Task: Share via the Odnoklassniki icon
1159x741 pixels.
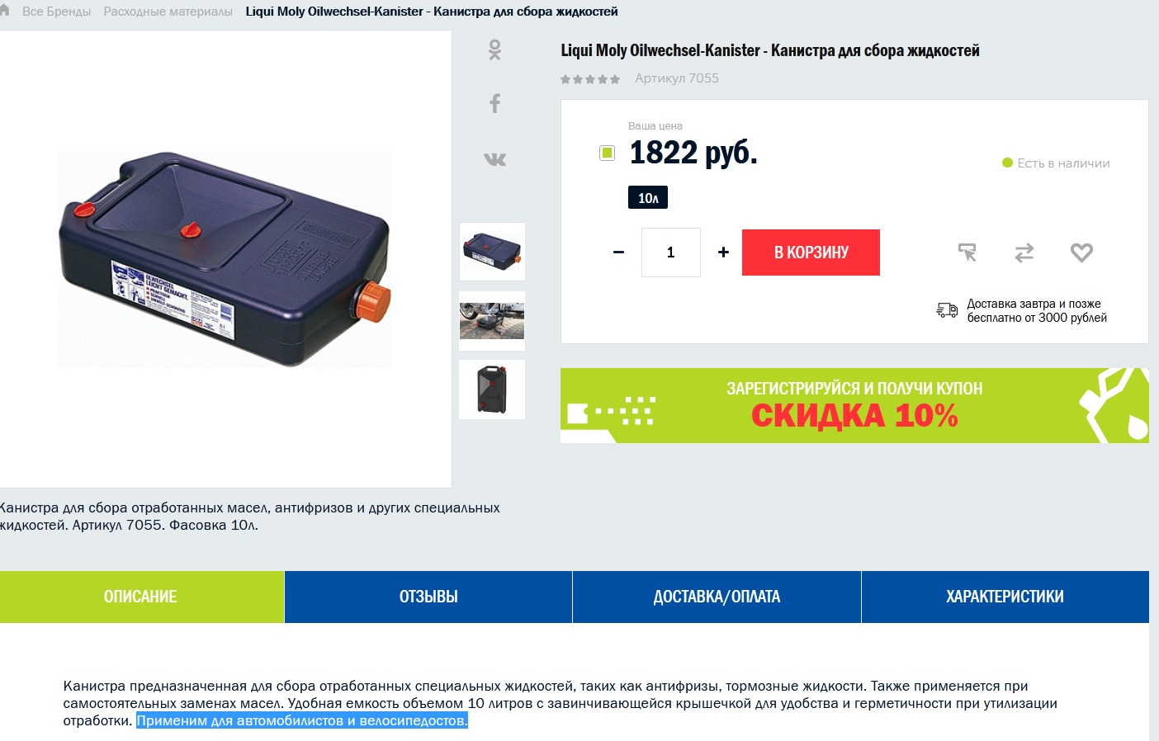Action: coord(494,50)
